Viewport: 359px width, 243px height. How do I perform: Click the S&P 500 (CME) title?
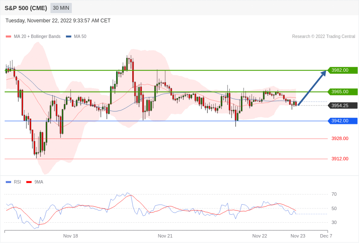(26, 8)
